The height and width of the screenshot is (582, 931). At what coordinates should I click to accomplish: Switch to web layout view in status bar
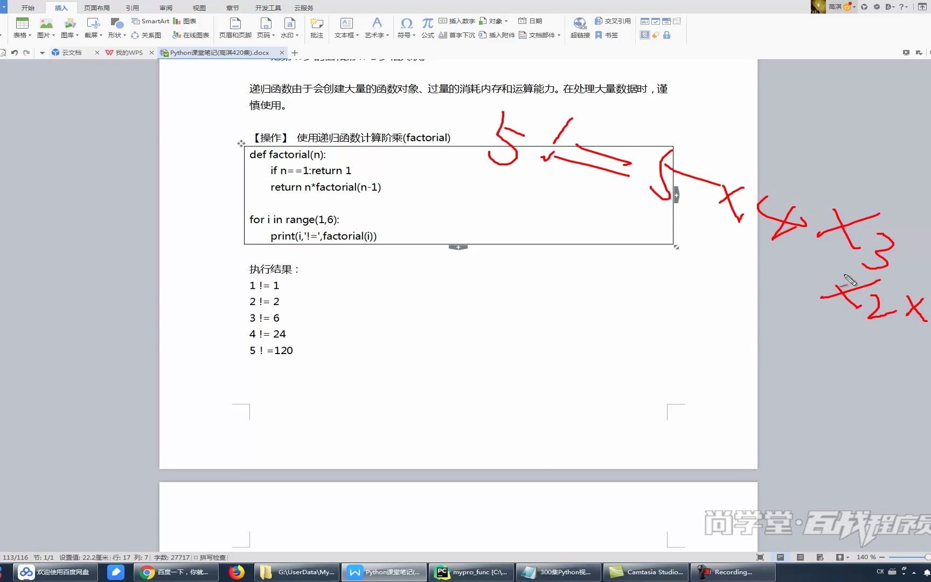(820, 557)
